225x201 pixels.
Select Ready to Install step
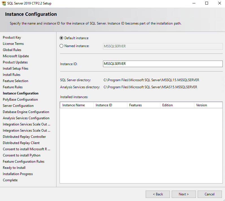tap(14, 168)
